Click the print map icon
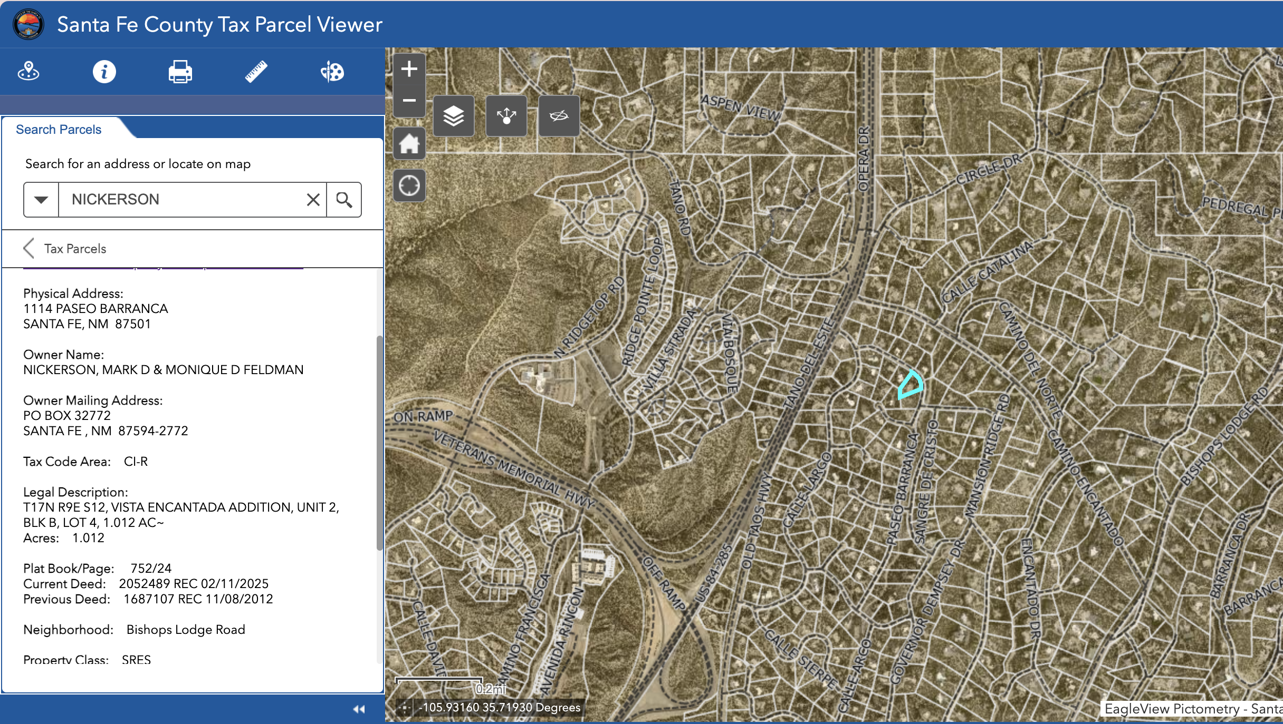Screen dimensions: 1283x724 coord(180,72)
